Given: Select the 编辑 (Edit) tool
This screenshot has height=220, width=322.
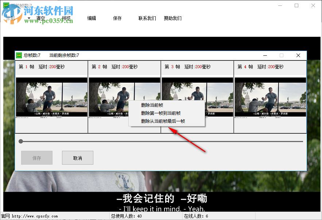Looking at the screenshot, I should pos(91,18).
